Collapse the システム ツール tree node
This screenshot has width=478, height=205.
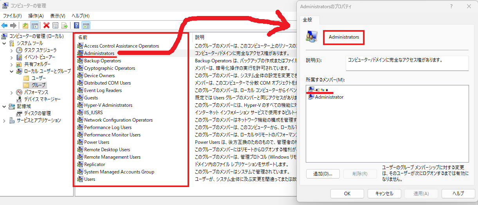click(4, 43)
